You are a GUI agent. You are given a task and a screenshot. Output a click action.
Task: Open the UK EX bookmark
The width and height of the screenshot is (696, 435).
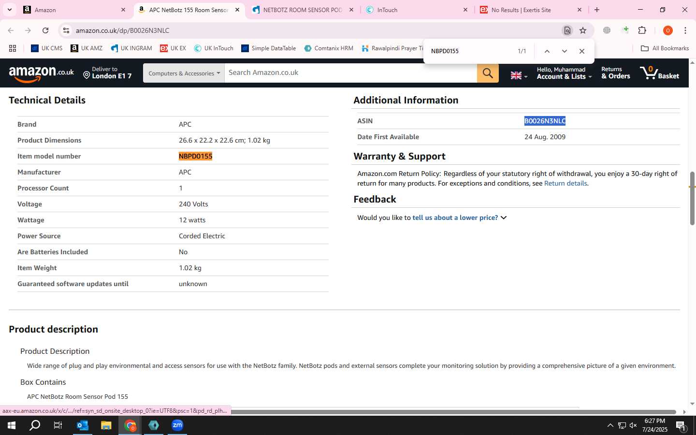pos(173,48)
